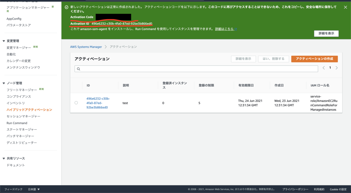Click the 有効期限日 column header
This screenshot has height=193, width=351.
(246, 85)
